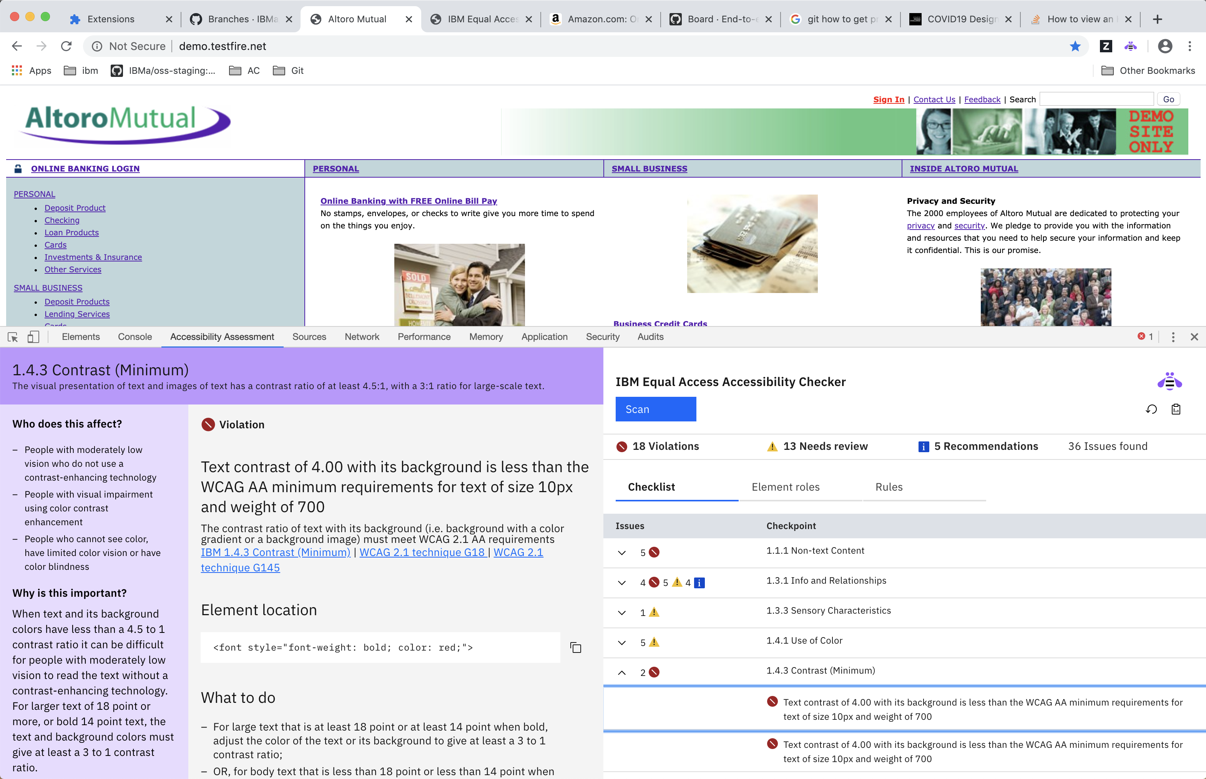Viewport: 1206px width, 779px height.
Task: Copy element location code snippet
Action: (x=576, y=648)
